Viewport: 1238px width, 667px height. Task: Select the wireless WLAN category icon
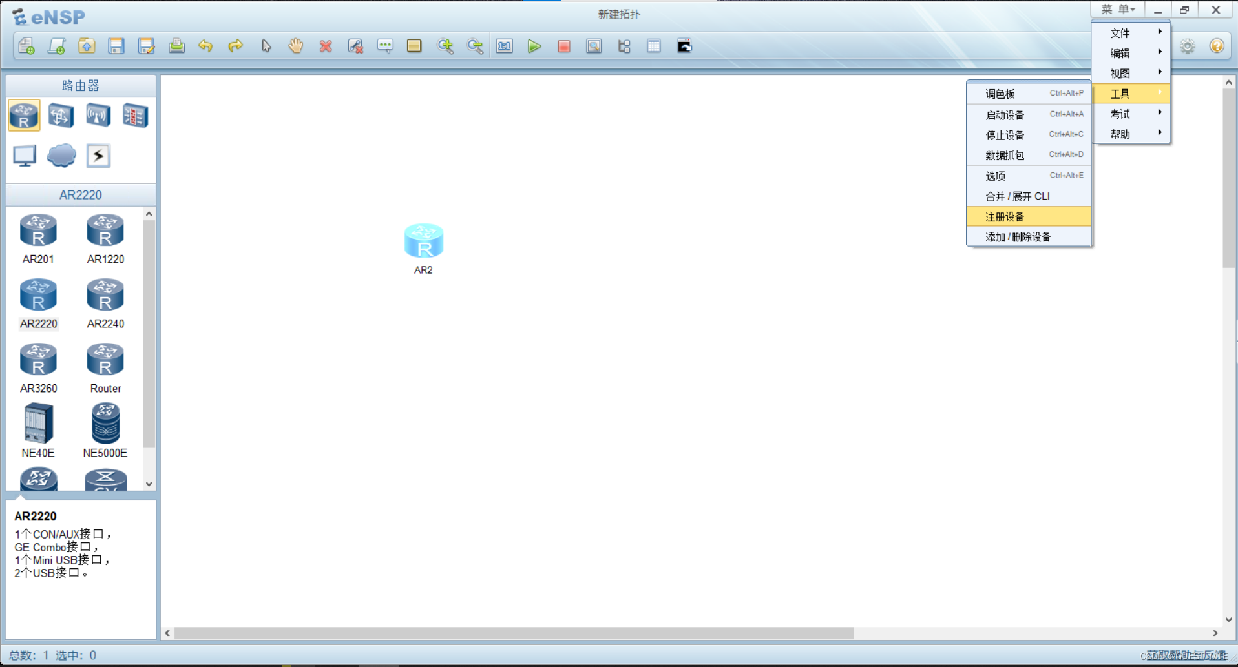[x=98, y=116]
